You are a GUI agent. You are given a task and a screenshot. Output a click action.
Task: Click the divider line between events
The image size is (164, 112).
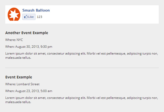(82, 68)
